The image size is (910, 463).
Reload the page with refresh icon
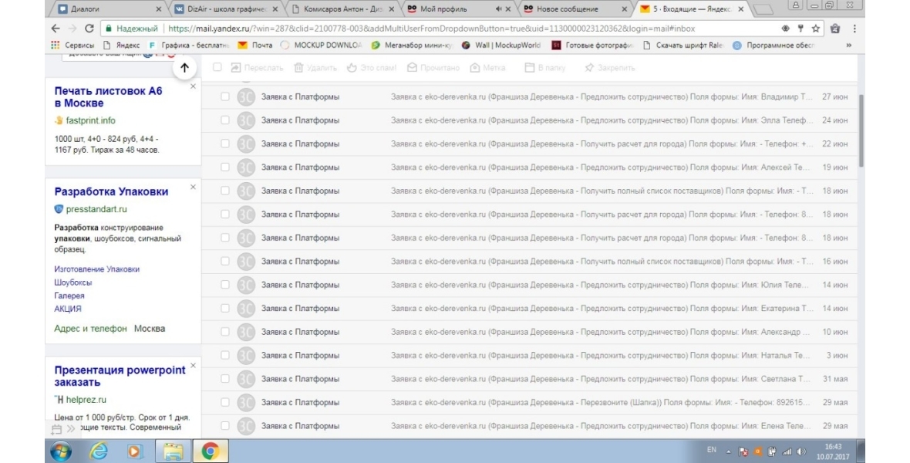click(89, 29)
